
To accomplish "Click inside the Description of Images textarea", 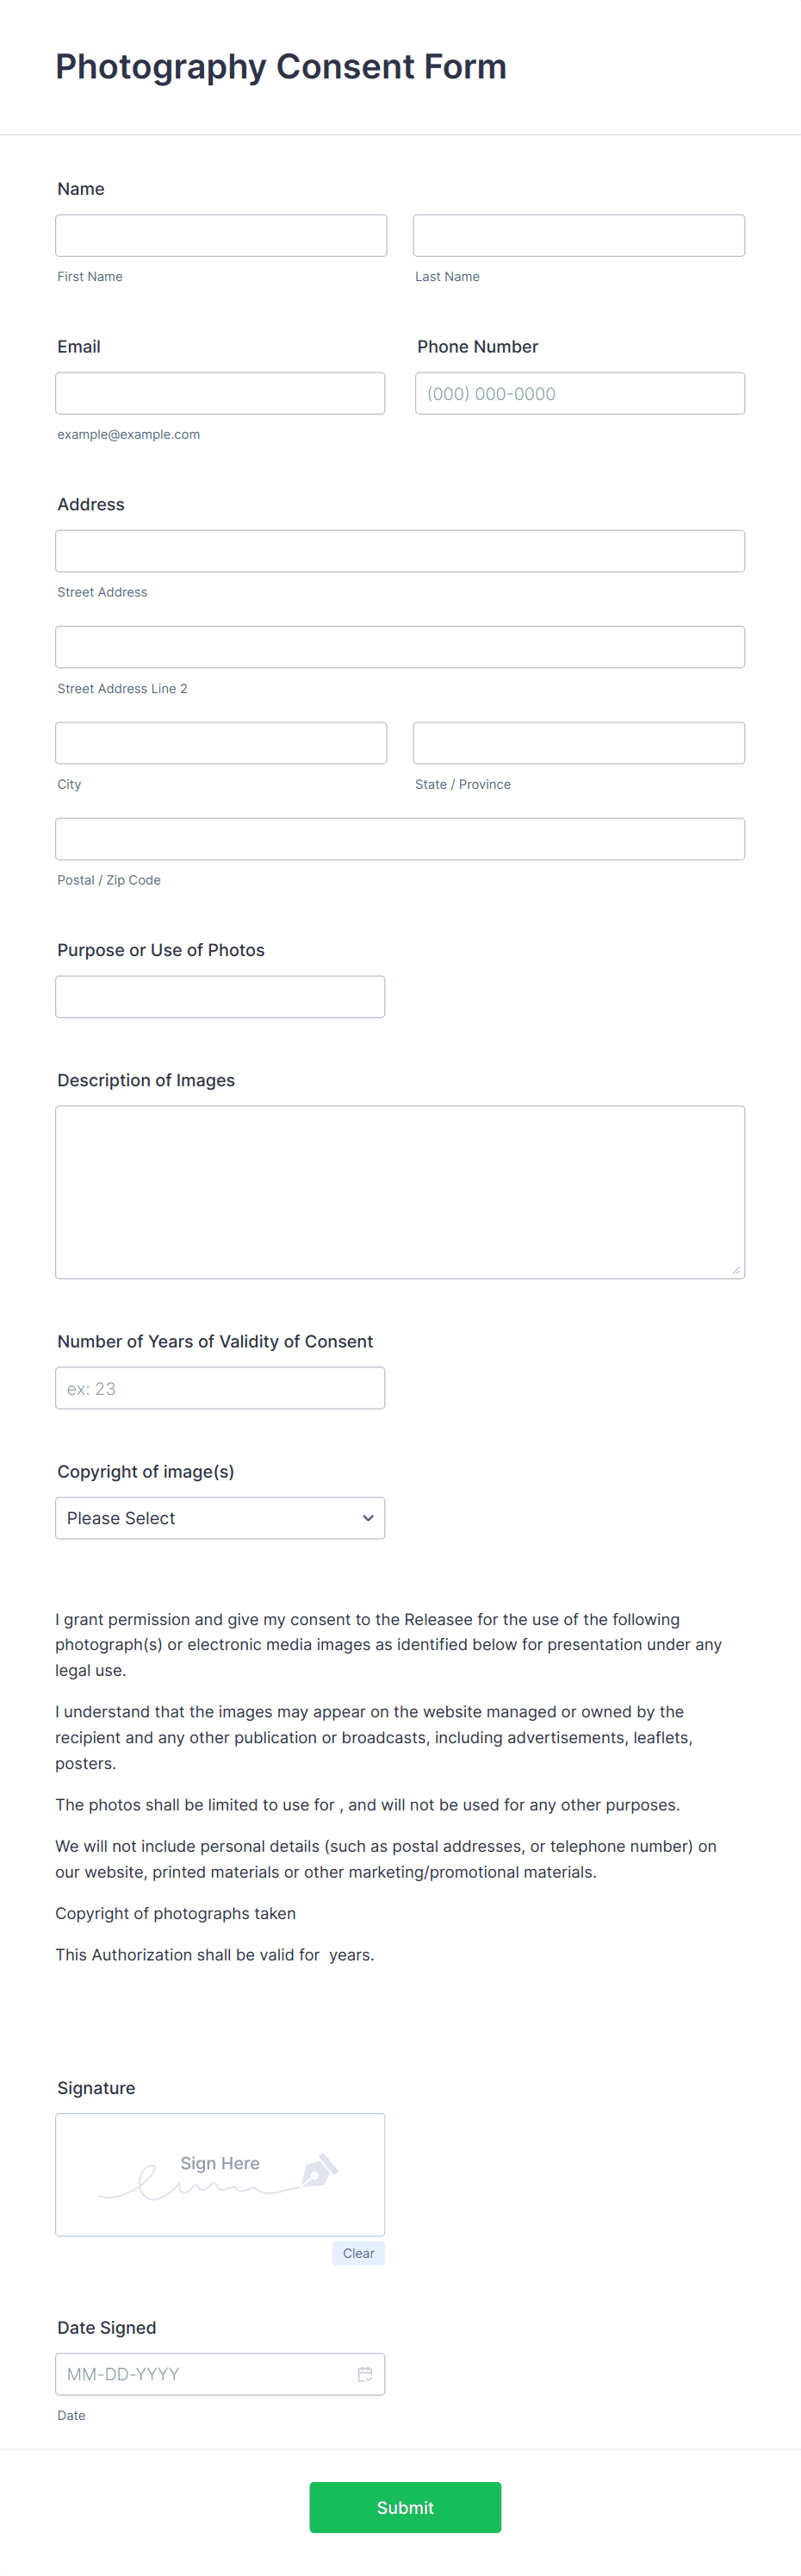I will pos(400,1190).
